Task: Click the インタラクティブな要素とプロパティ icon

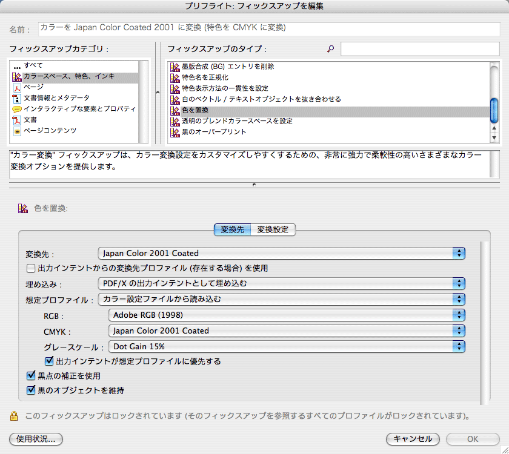Action: coord(17,110)
